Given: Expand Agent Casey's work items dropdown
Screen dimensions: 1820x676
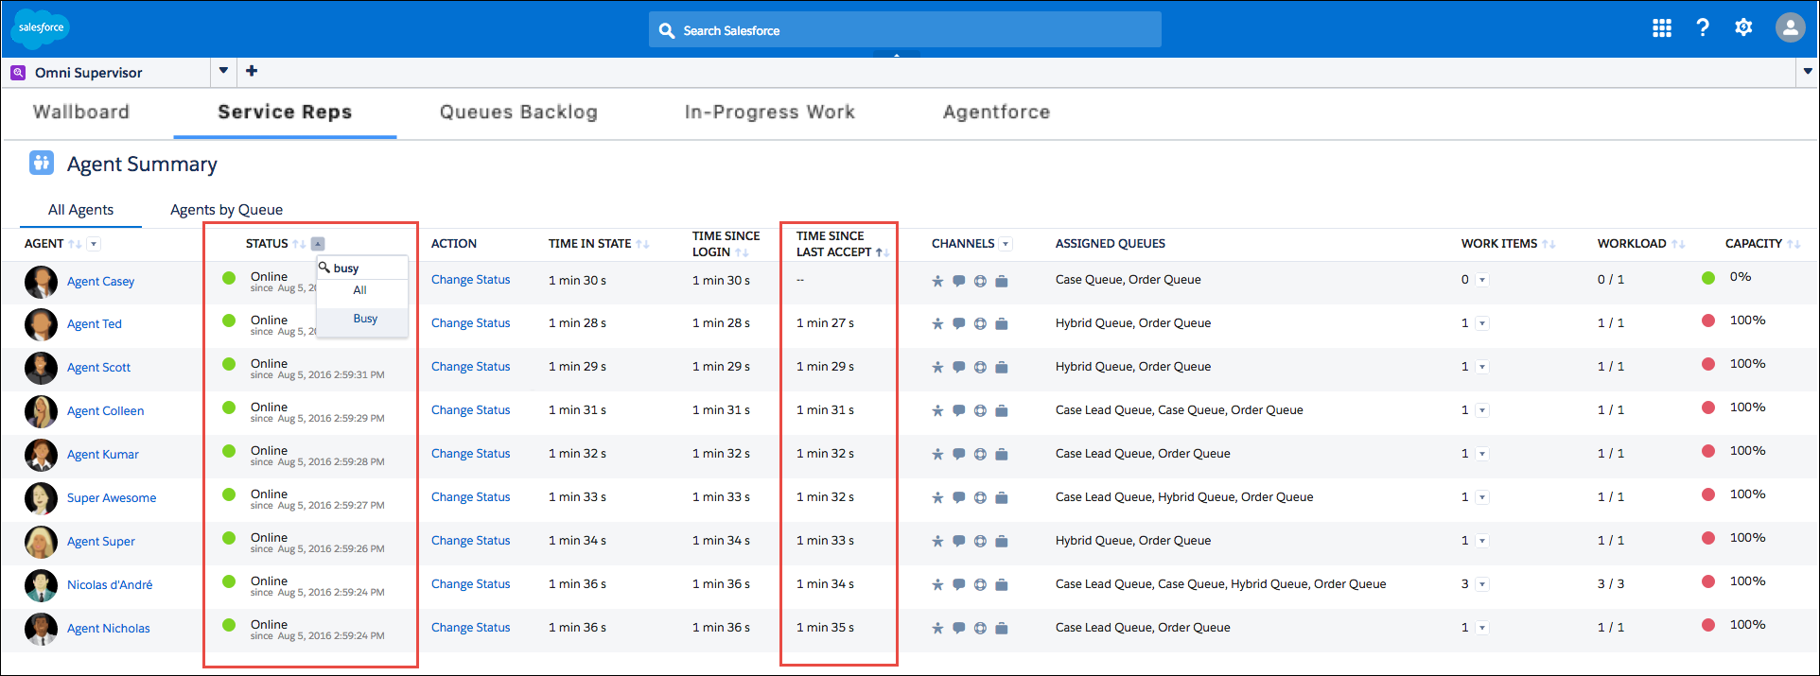Looking at the screenshot, I should (x=1482, y=280).
